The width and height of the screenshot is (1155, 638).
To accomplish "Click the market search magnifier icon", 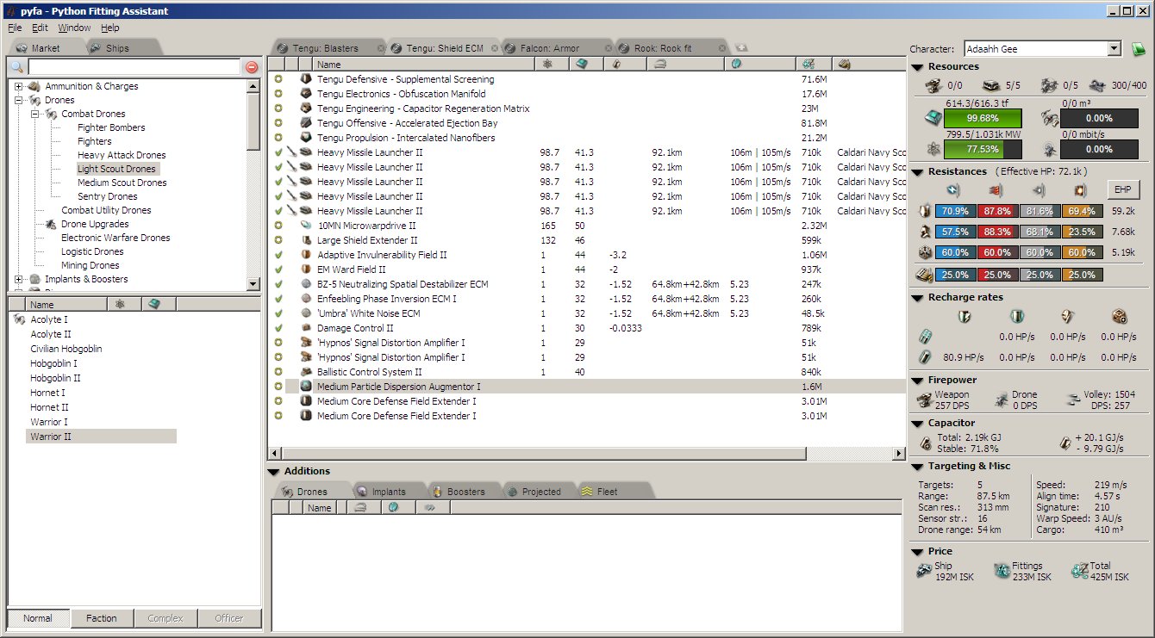I will pyautogui.click(x=16, y=67).
